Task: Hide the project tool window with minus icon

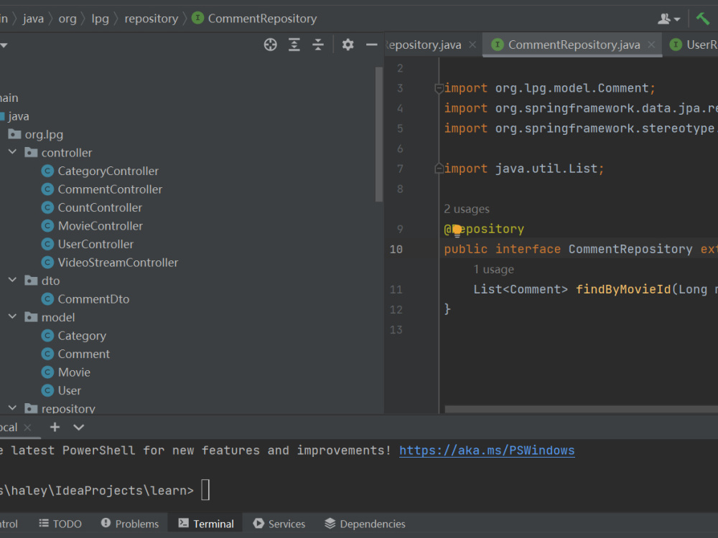Action: 371,44
